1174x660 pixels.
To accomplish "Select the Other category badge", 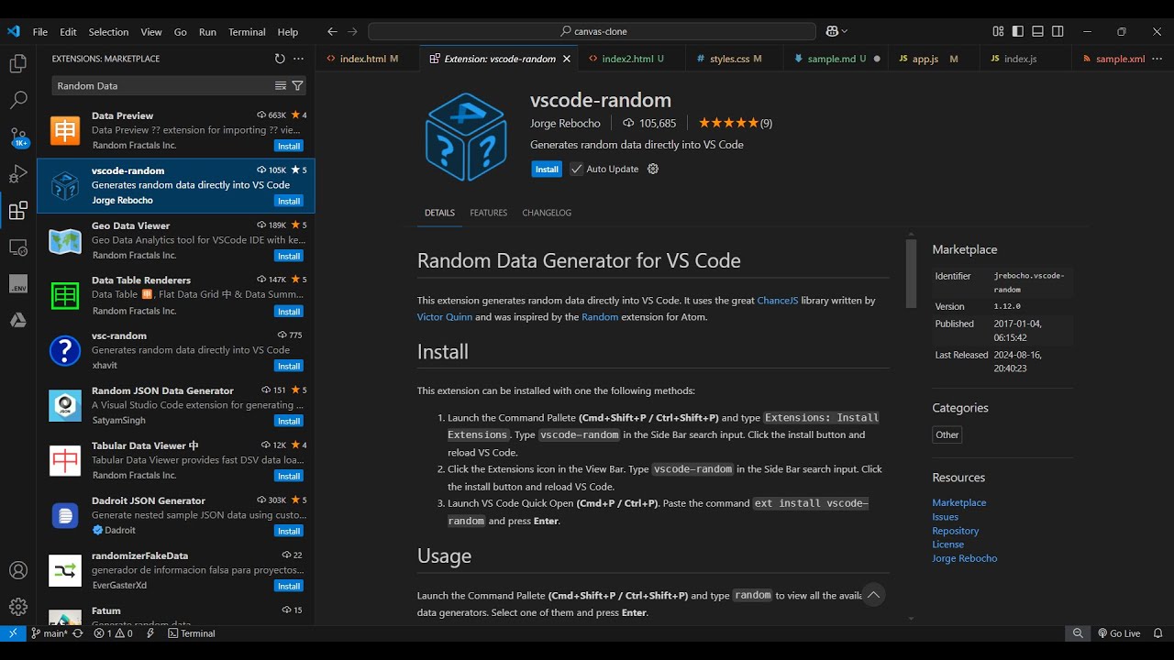I will pyautogui.click(x=947, y=434).
